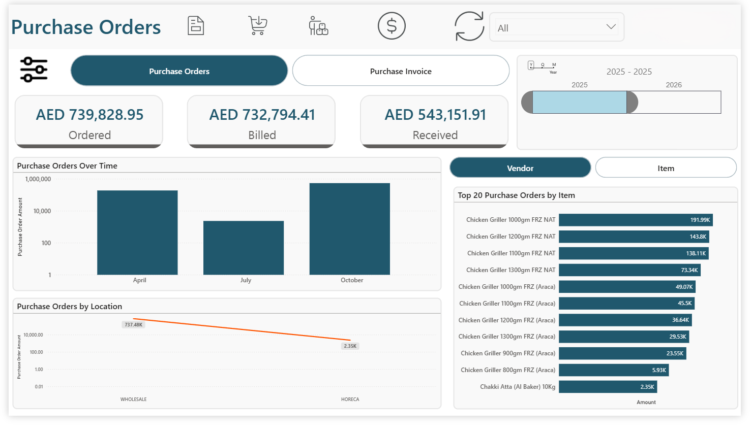751x433 pixels.
Task: Click the chevron arrow on the All selector
Action: coord(610,27)
